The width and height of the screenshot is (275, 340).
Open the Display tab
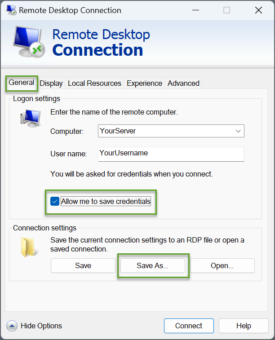(51, 83)
